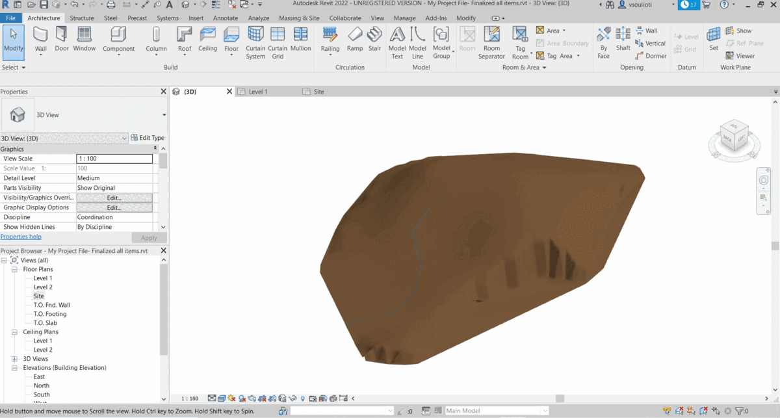This screenshot has width=780, height=418.
Task: Click the Curtain Grid tool
Action: click(278, 43)
